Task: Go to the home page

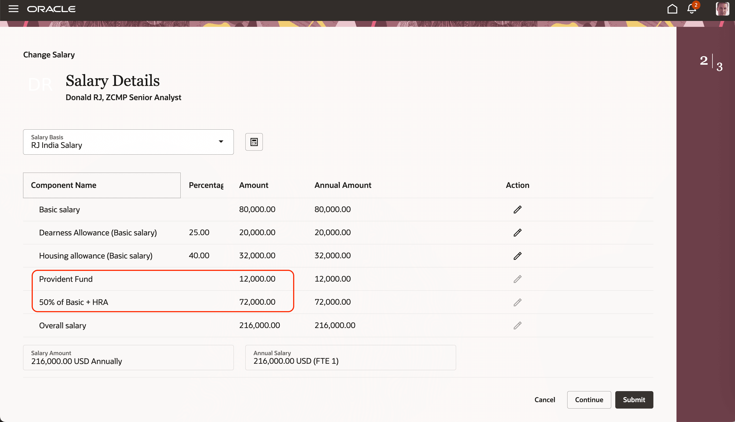Action: pos(672,9)
